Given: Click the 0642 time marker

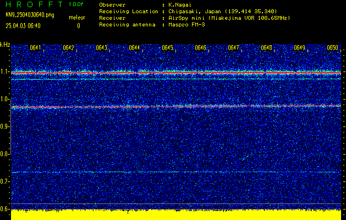Looking at the screenshot, I should 68,48.
